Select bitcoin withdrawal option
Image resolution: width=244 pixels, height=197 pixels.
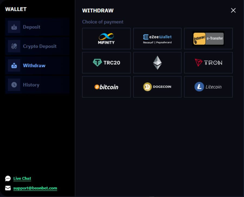tap(106, 87)
